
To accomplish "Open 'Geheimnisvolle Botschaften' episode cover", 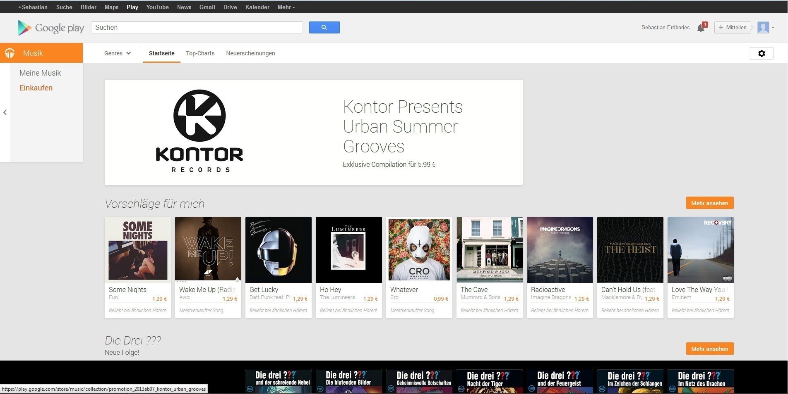I will tap(419, 381).
